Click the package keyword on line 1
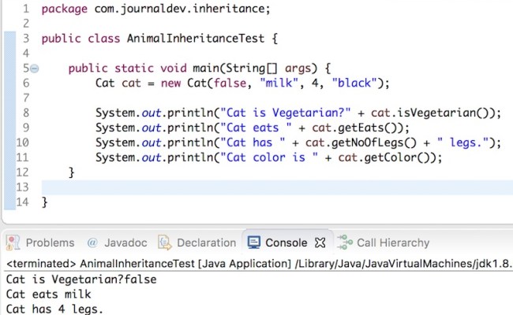Image resolution: width=513 pixels, height=315 pixels. pyautogui.click(x=65, y=9)
